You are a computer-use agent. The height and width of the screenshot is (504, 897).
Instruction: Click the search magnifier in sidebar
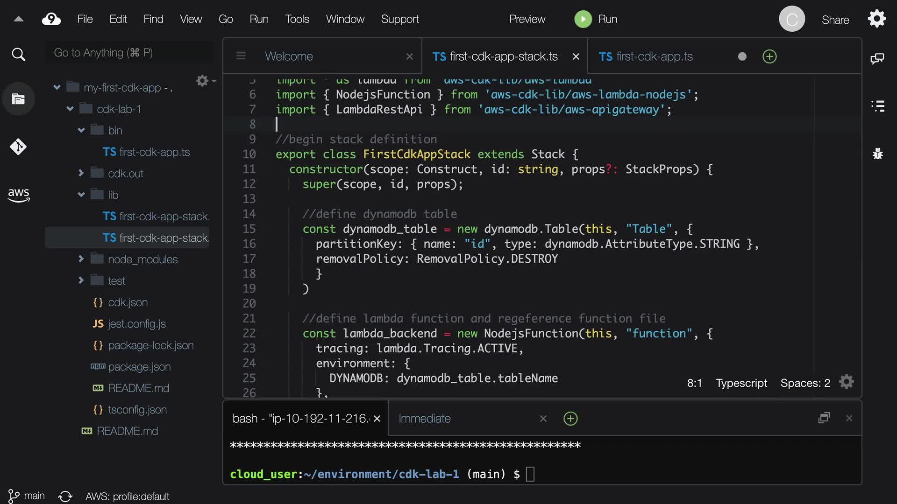[18, 55]
